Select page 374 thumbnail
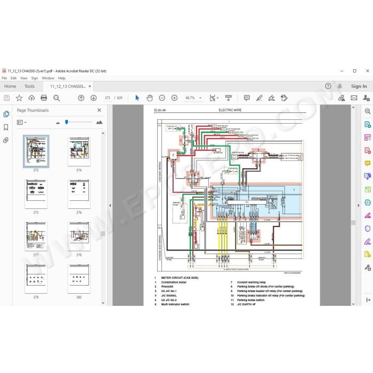The height and width of the screenshot is (373, 373). [79, 151]
